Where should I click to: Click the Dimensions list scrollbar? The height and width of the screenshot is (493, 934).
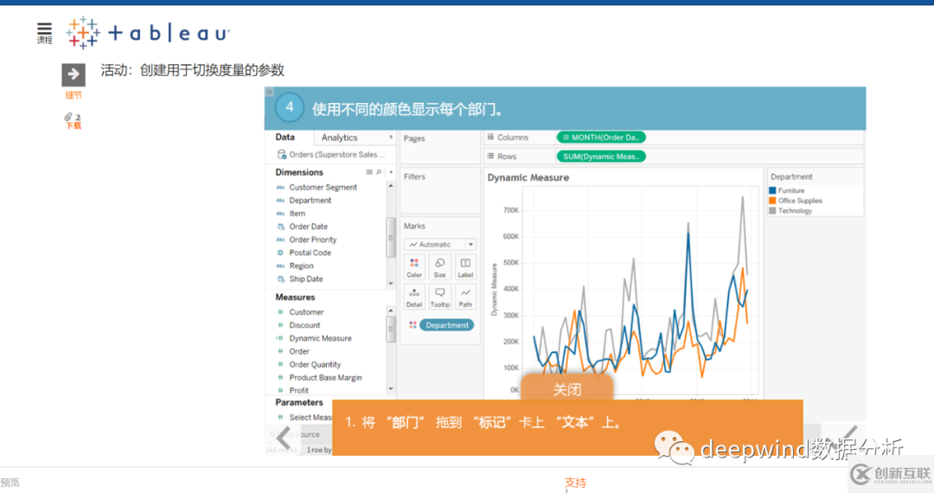(x=392, y=237)
